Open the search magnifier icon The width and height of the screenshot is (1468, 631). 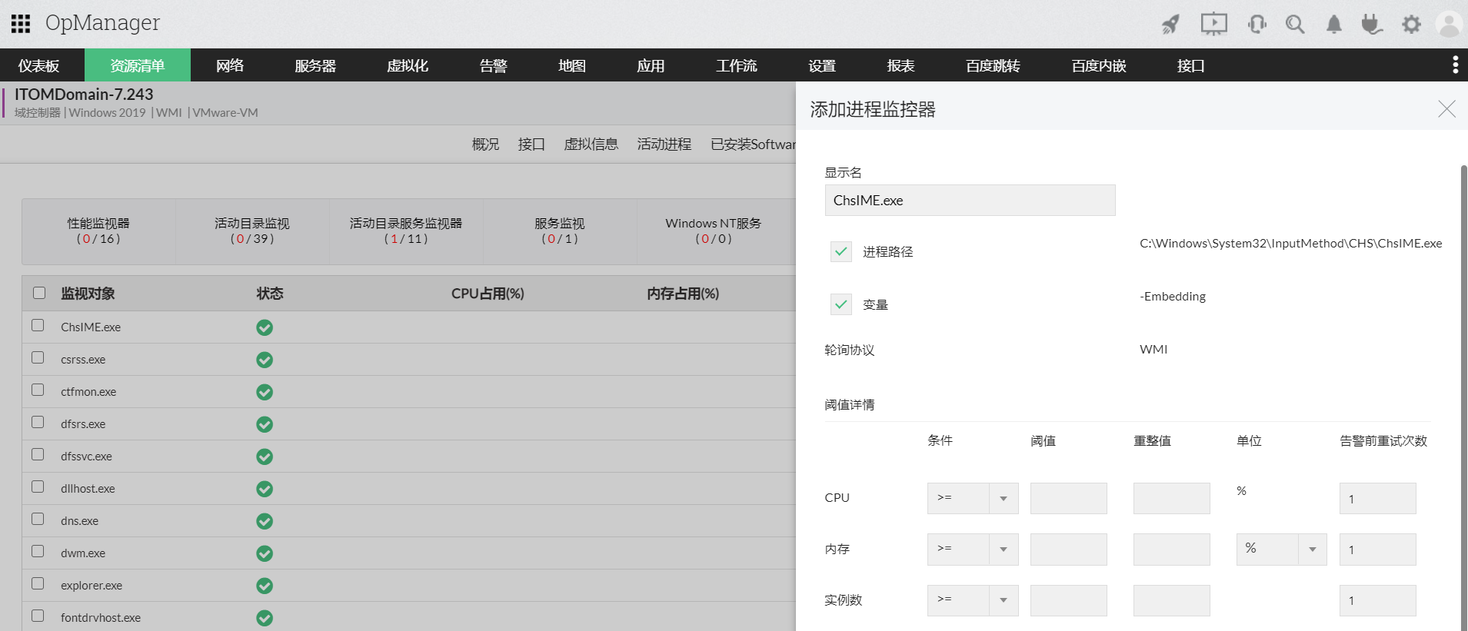click(x=1295, y=25)
